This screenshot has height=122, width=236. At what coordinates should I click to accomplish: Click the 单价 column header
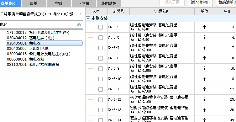(226, 11)
